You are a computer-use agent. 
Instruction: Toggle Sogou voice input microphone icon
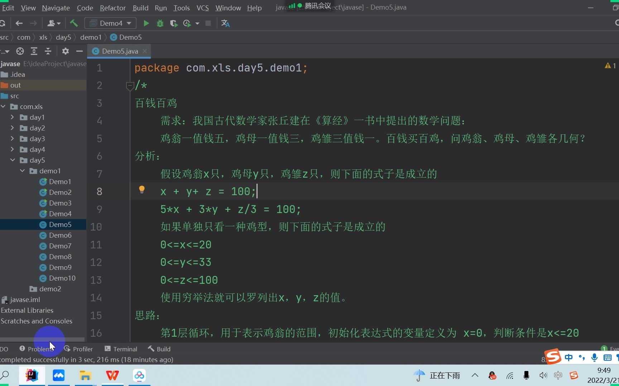click(x=595, y=357)
